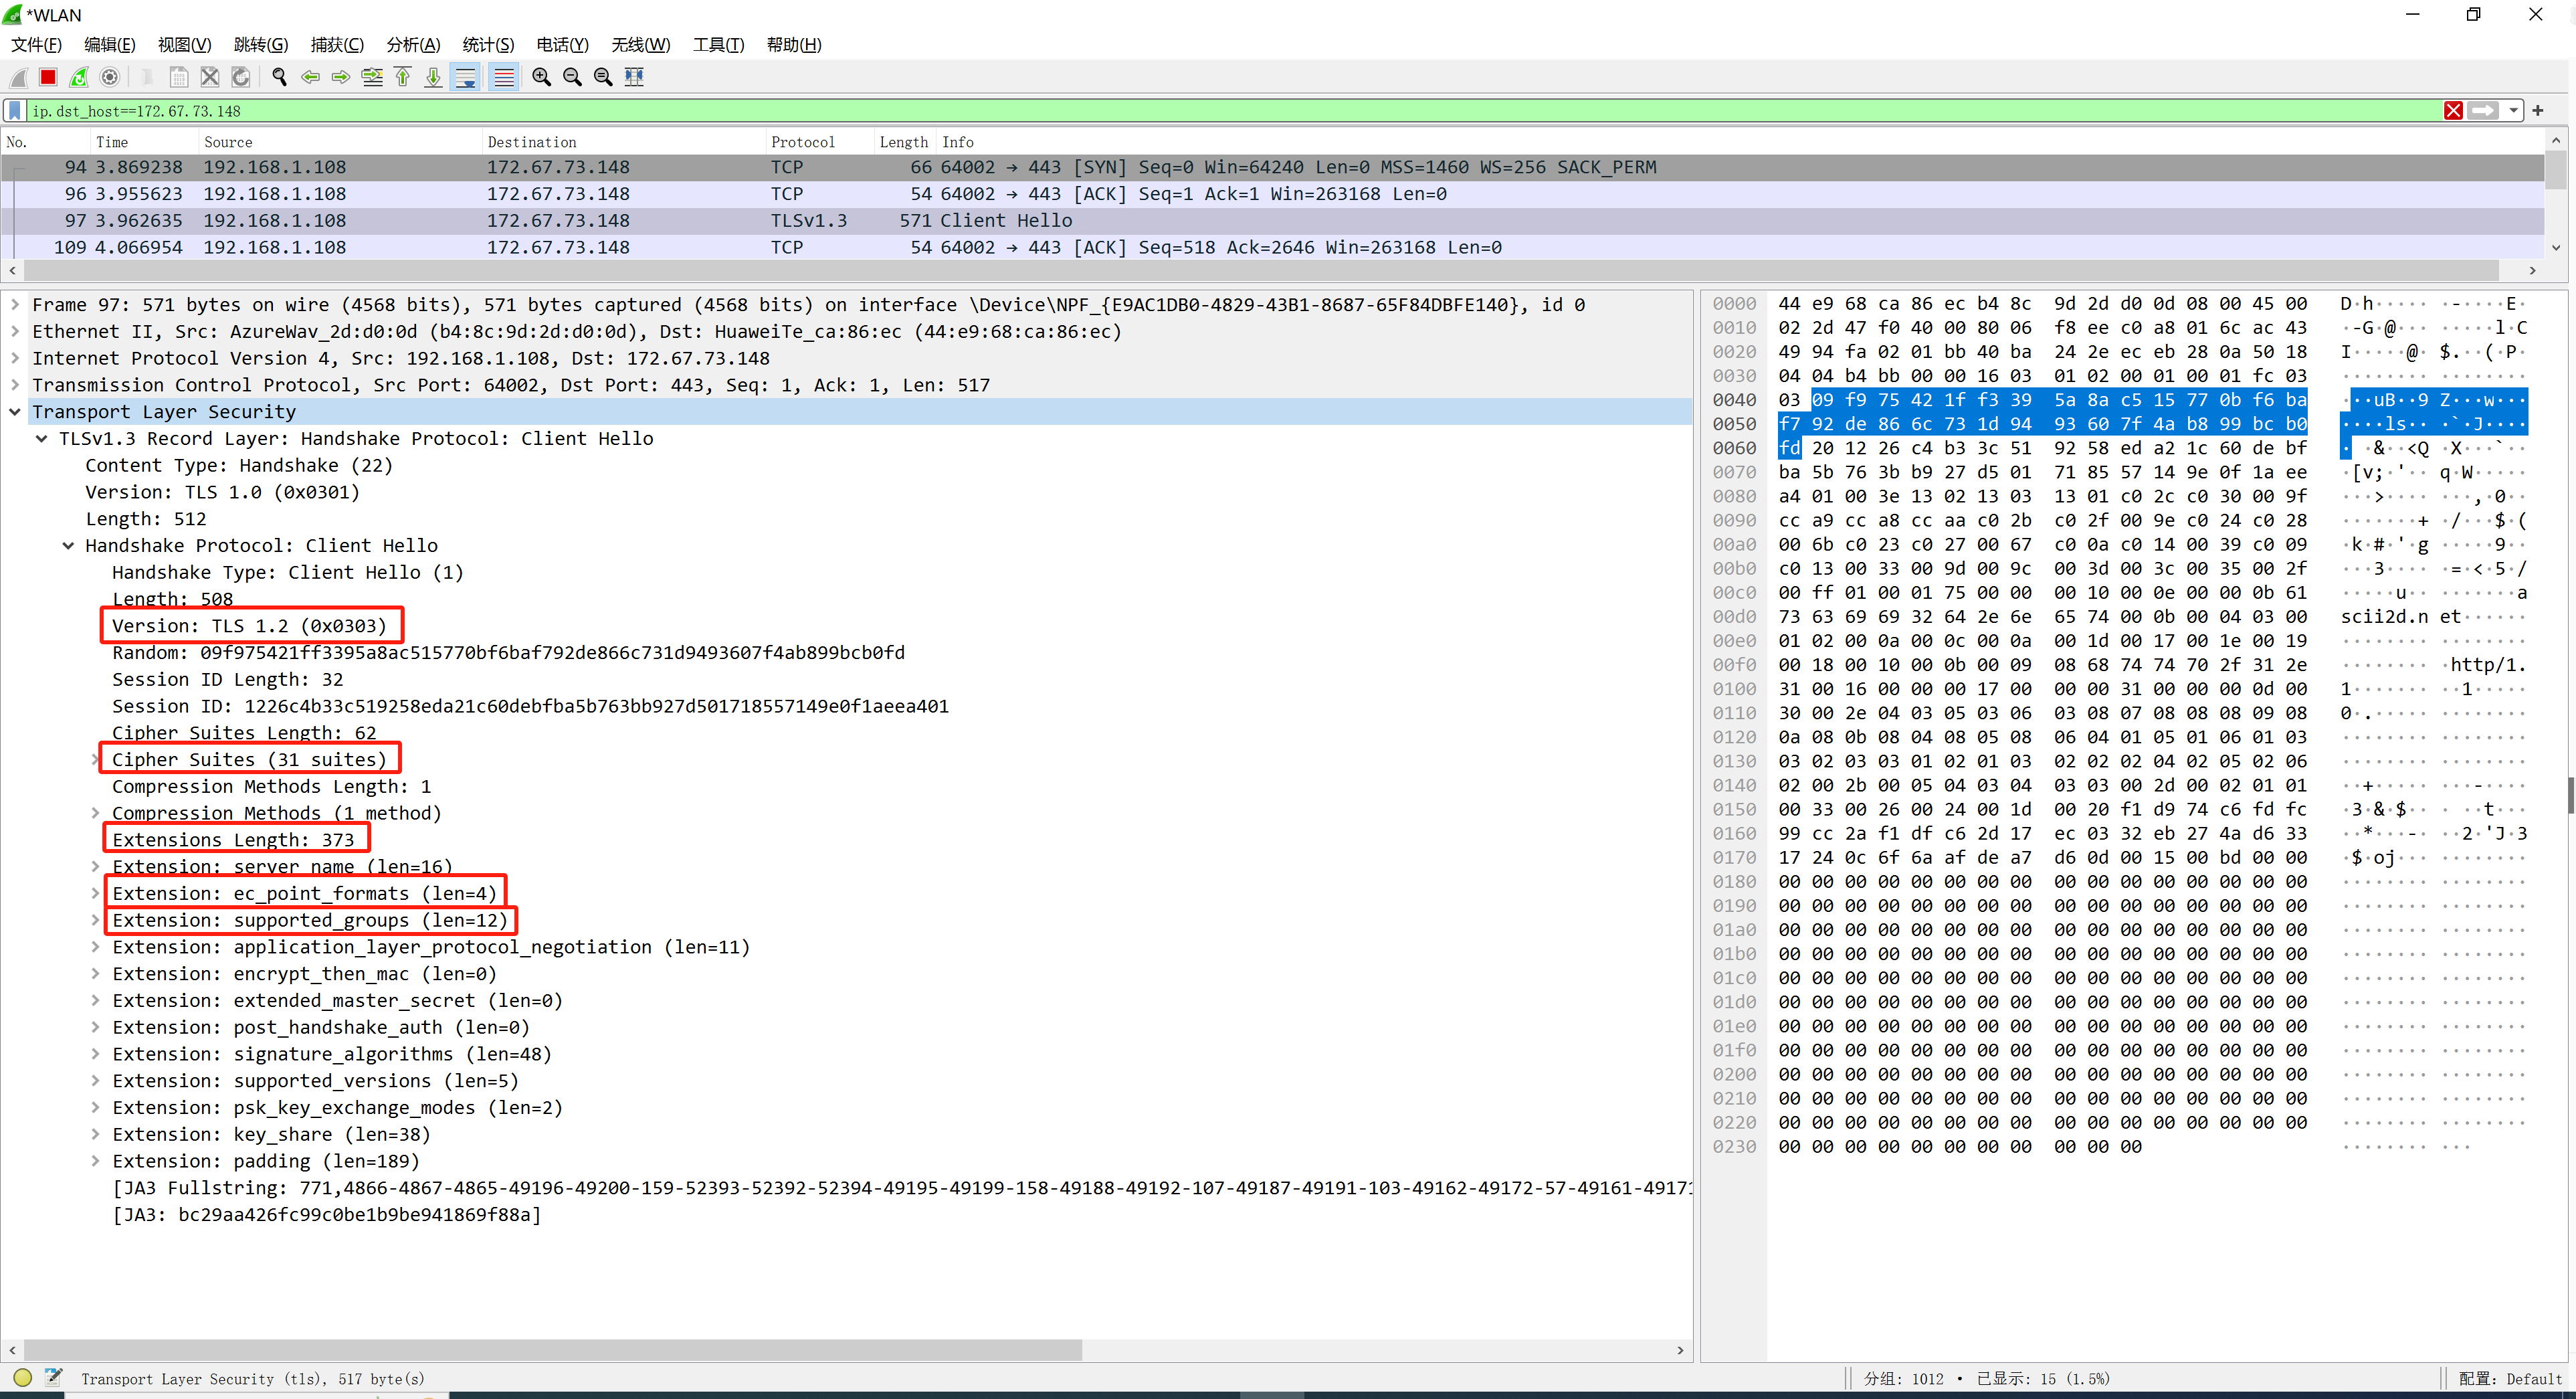Expand Extension: key_share node
Image resolution: width=2576 pixels, height=1399 pixels.
(x=95, y=1134)
